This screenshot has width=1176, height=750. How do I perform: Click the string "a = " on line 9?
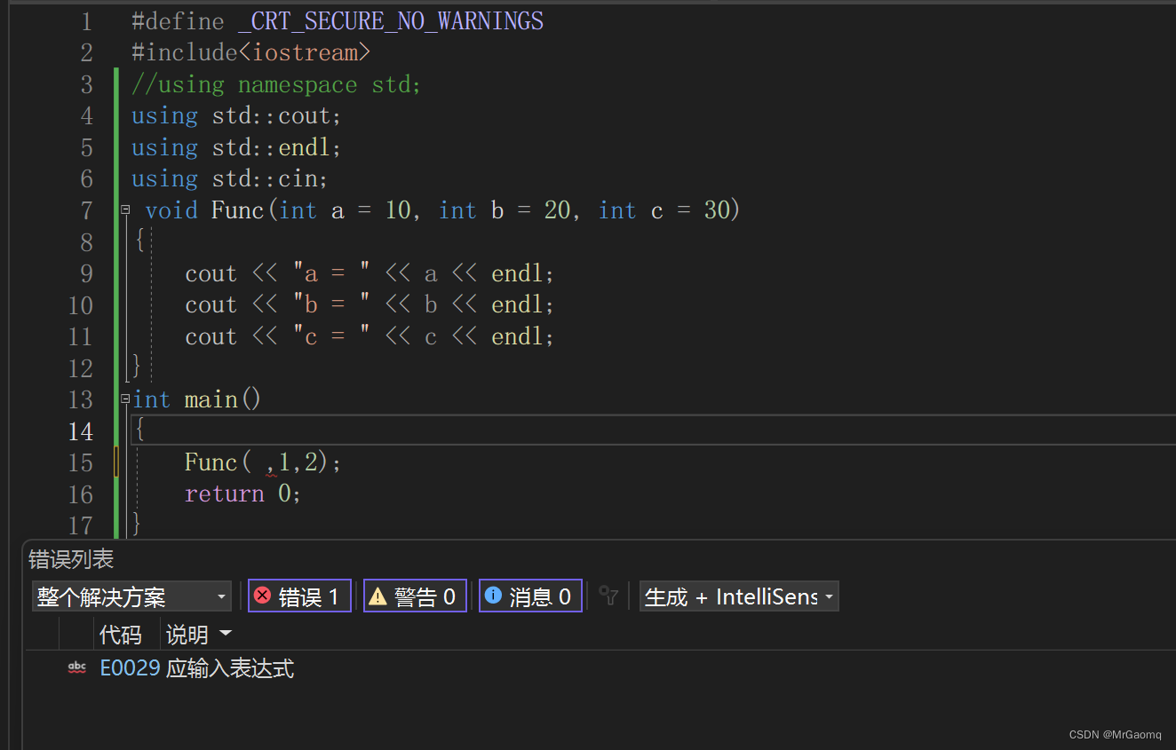331,273
